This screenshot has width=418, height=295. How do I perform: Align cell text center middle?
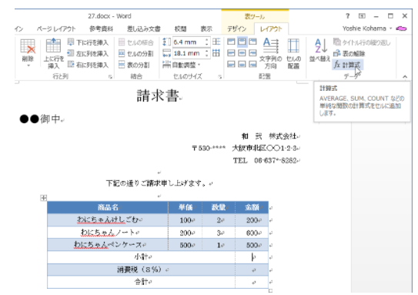[x=242, y=53]
